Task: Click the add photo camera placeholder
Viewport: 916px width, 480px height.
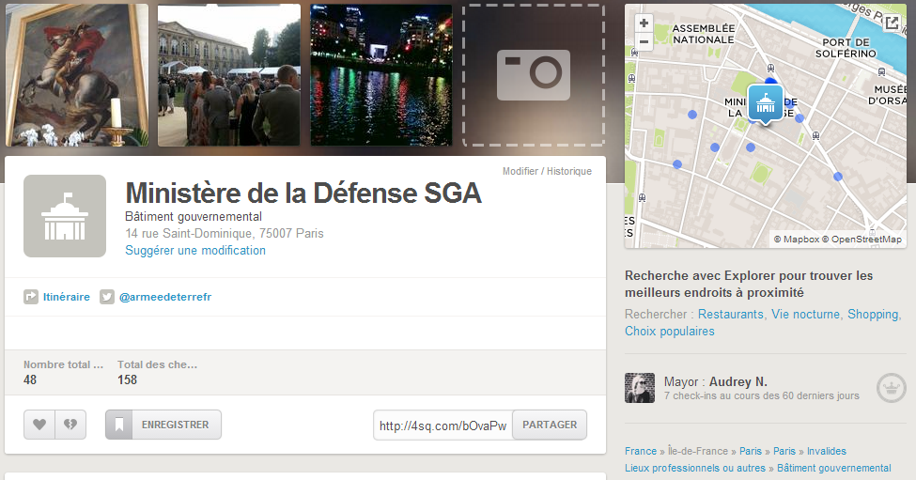Action: click(x=534, y=75)
